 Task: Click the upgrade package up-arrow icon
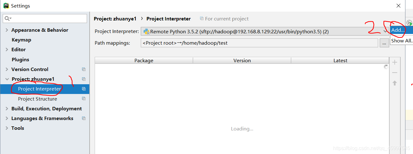tap(394, 83)
